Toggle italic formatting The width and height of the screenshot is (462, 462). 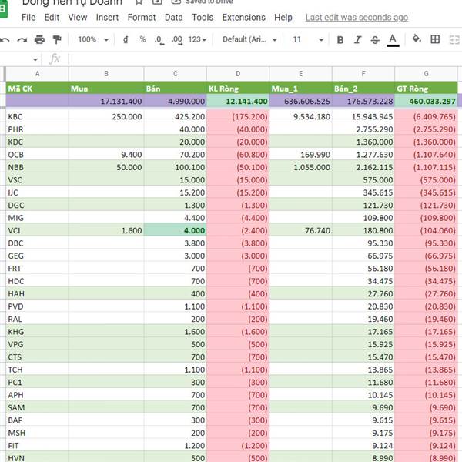[357, 40]
